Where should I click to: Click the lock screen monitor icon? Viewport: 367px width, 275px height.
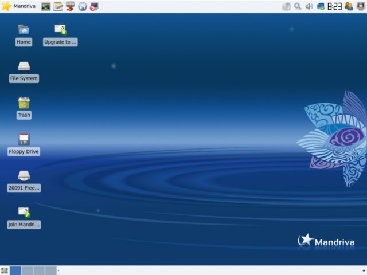[x=361, y=6]
